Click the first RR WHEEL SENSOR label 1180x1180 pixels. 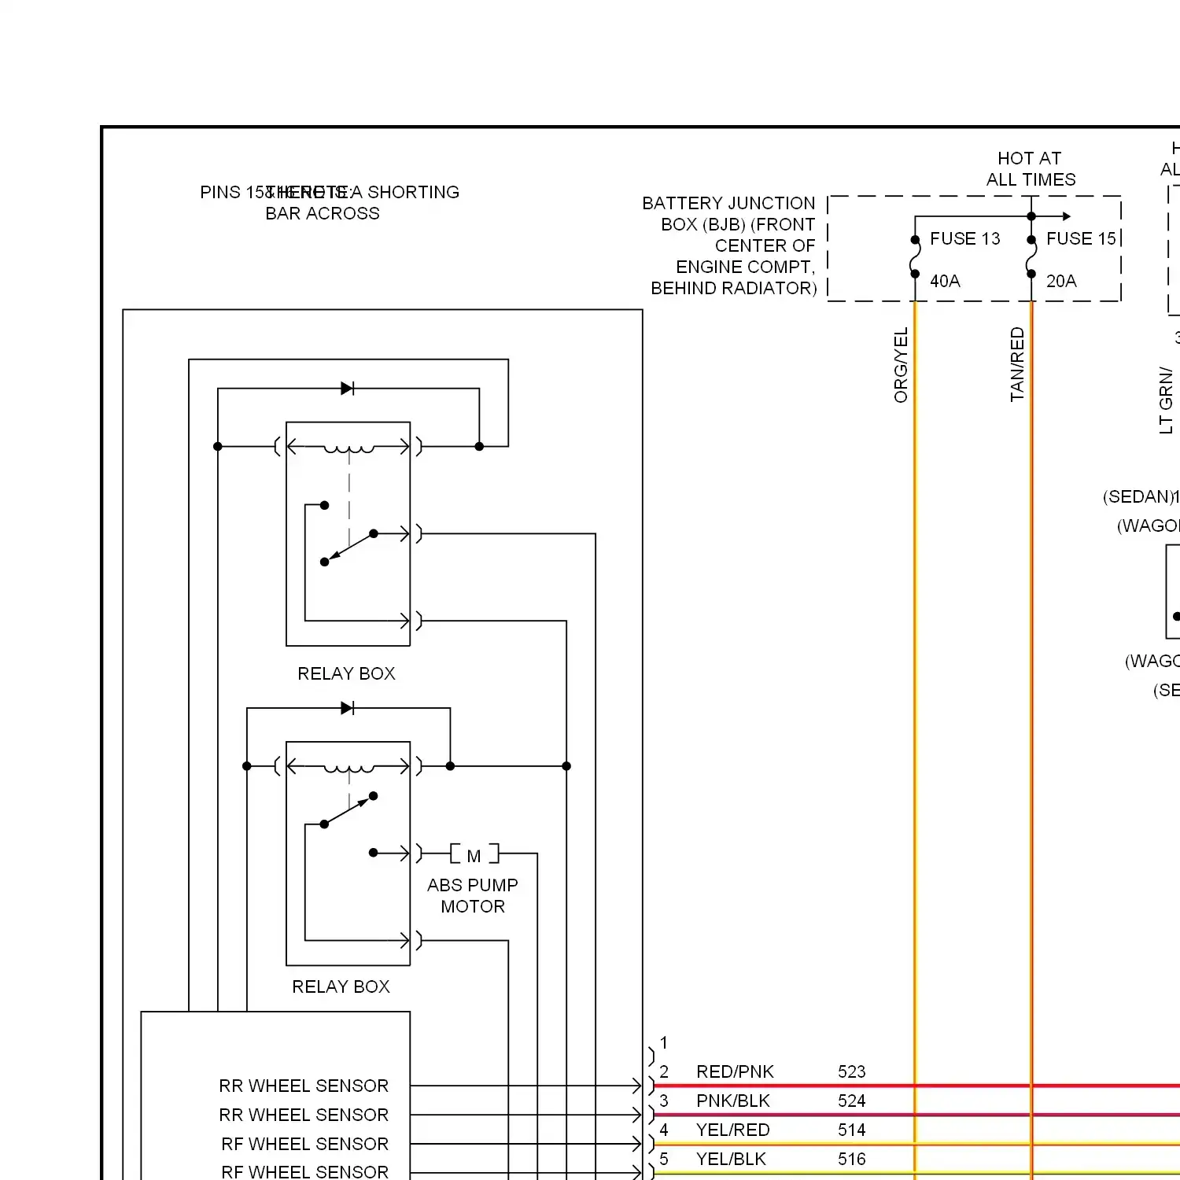coord(304,1086)
